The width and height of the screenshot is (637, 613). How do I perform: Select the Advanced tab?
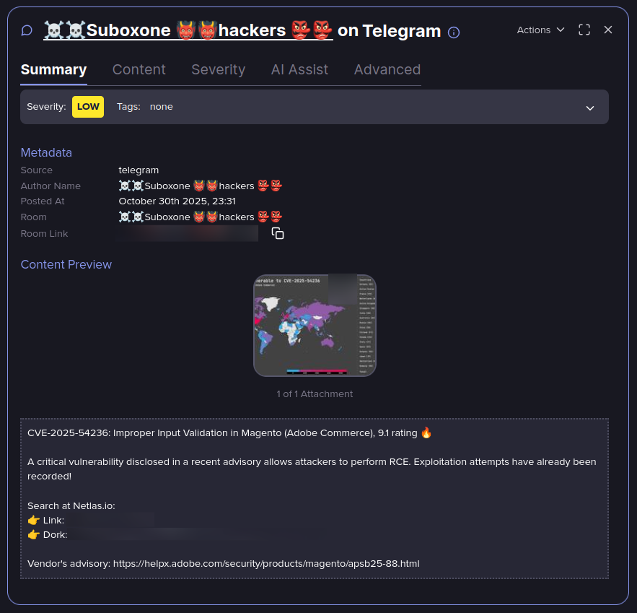coord(387,69)
